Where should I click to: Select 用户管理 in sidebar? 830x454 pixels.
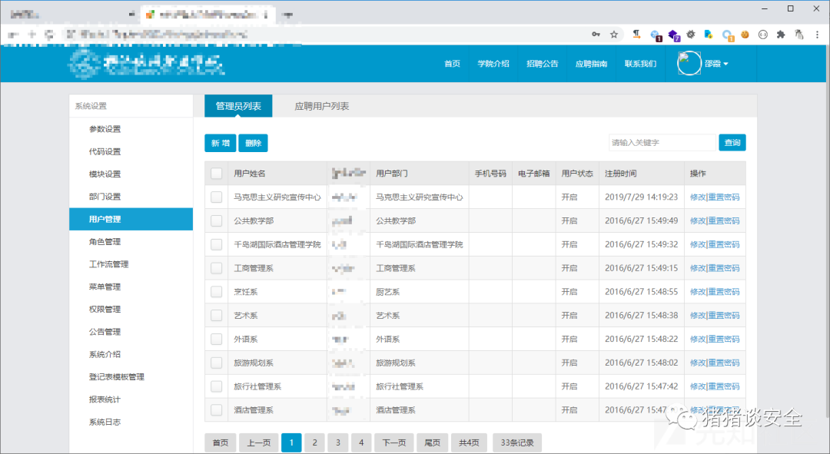[x=131, y=219]
